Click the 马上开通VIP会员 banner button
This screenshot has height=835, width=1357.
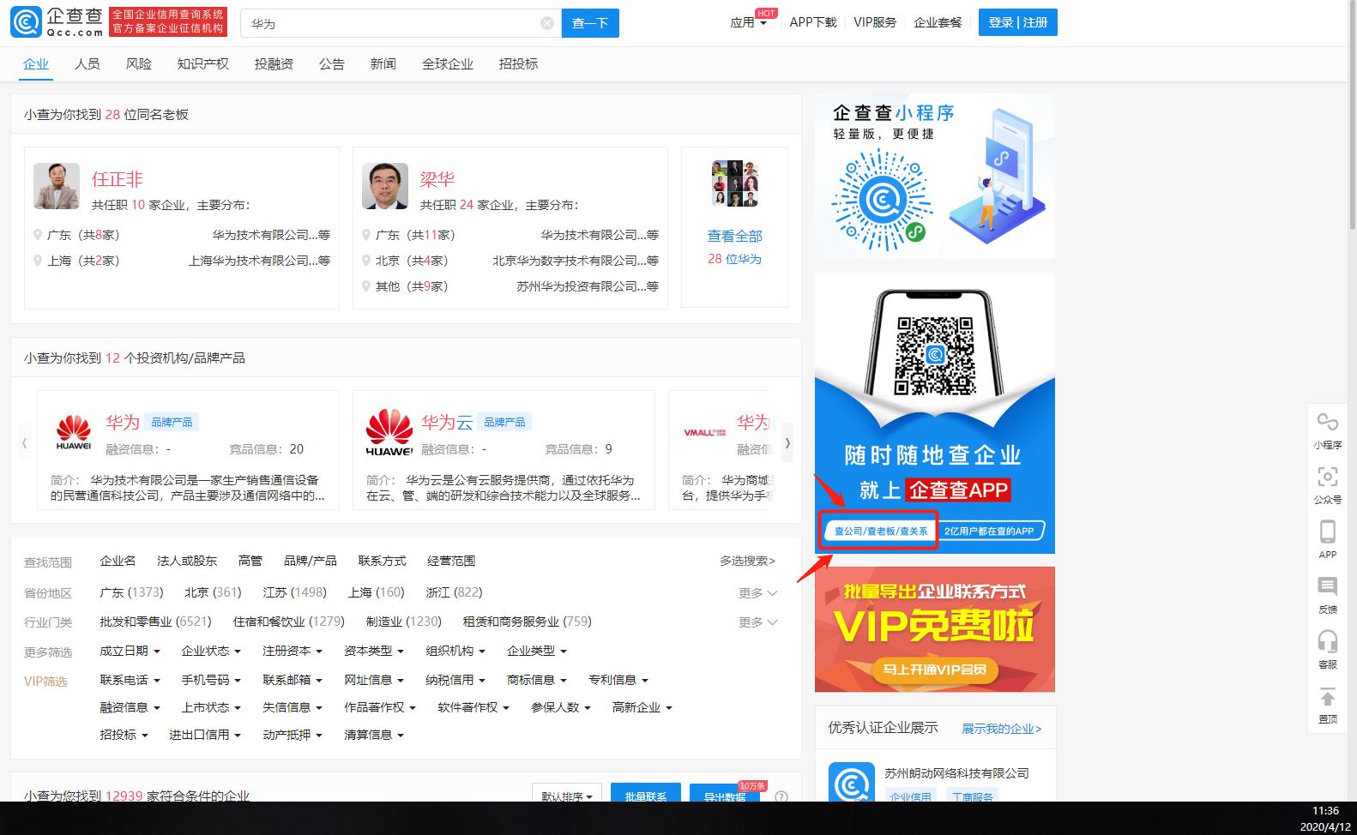(x=934, y=670)
